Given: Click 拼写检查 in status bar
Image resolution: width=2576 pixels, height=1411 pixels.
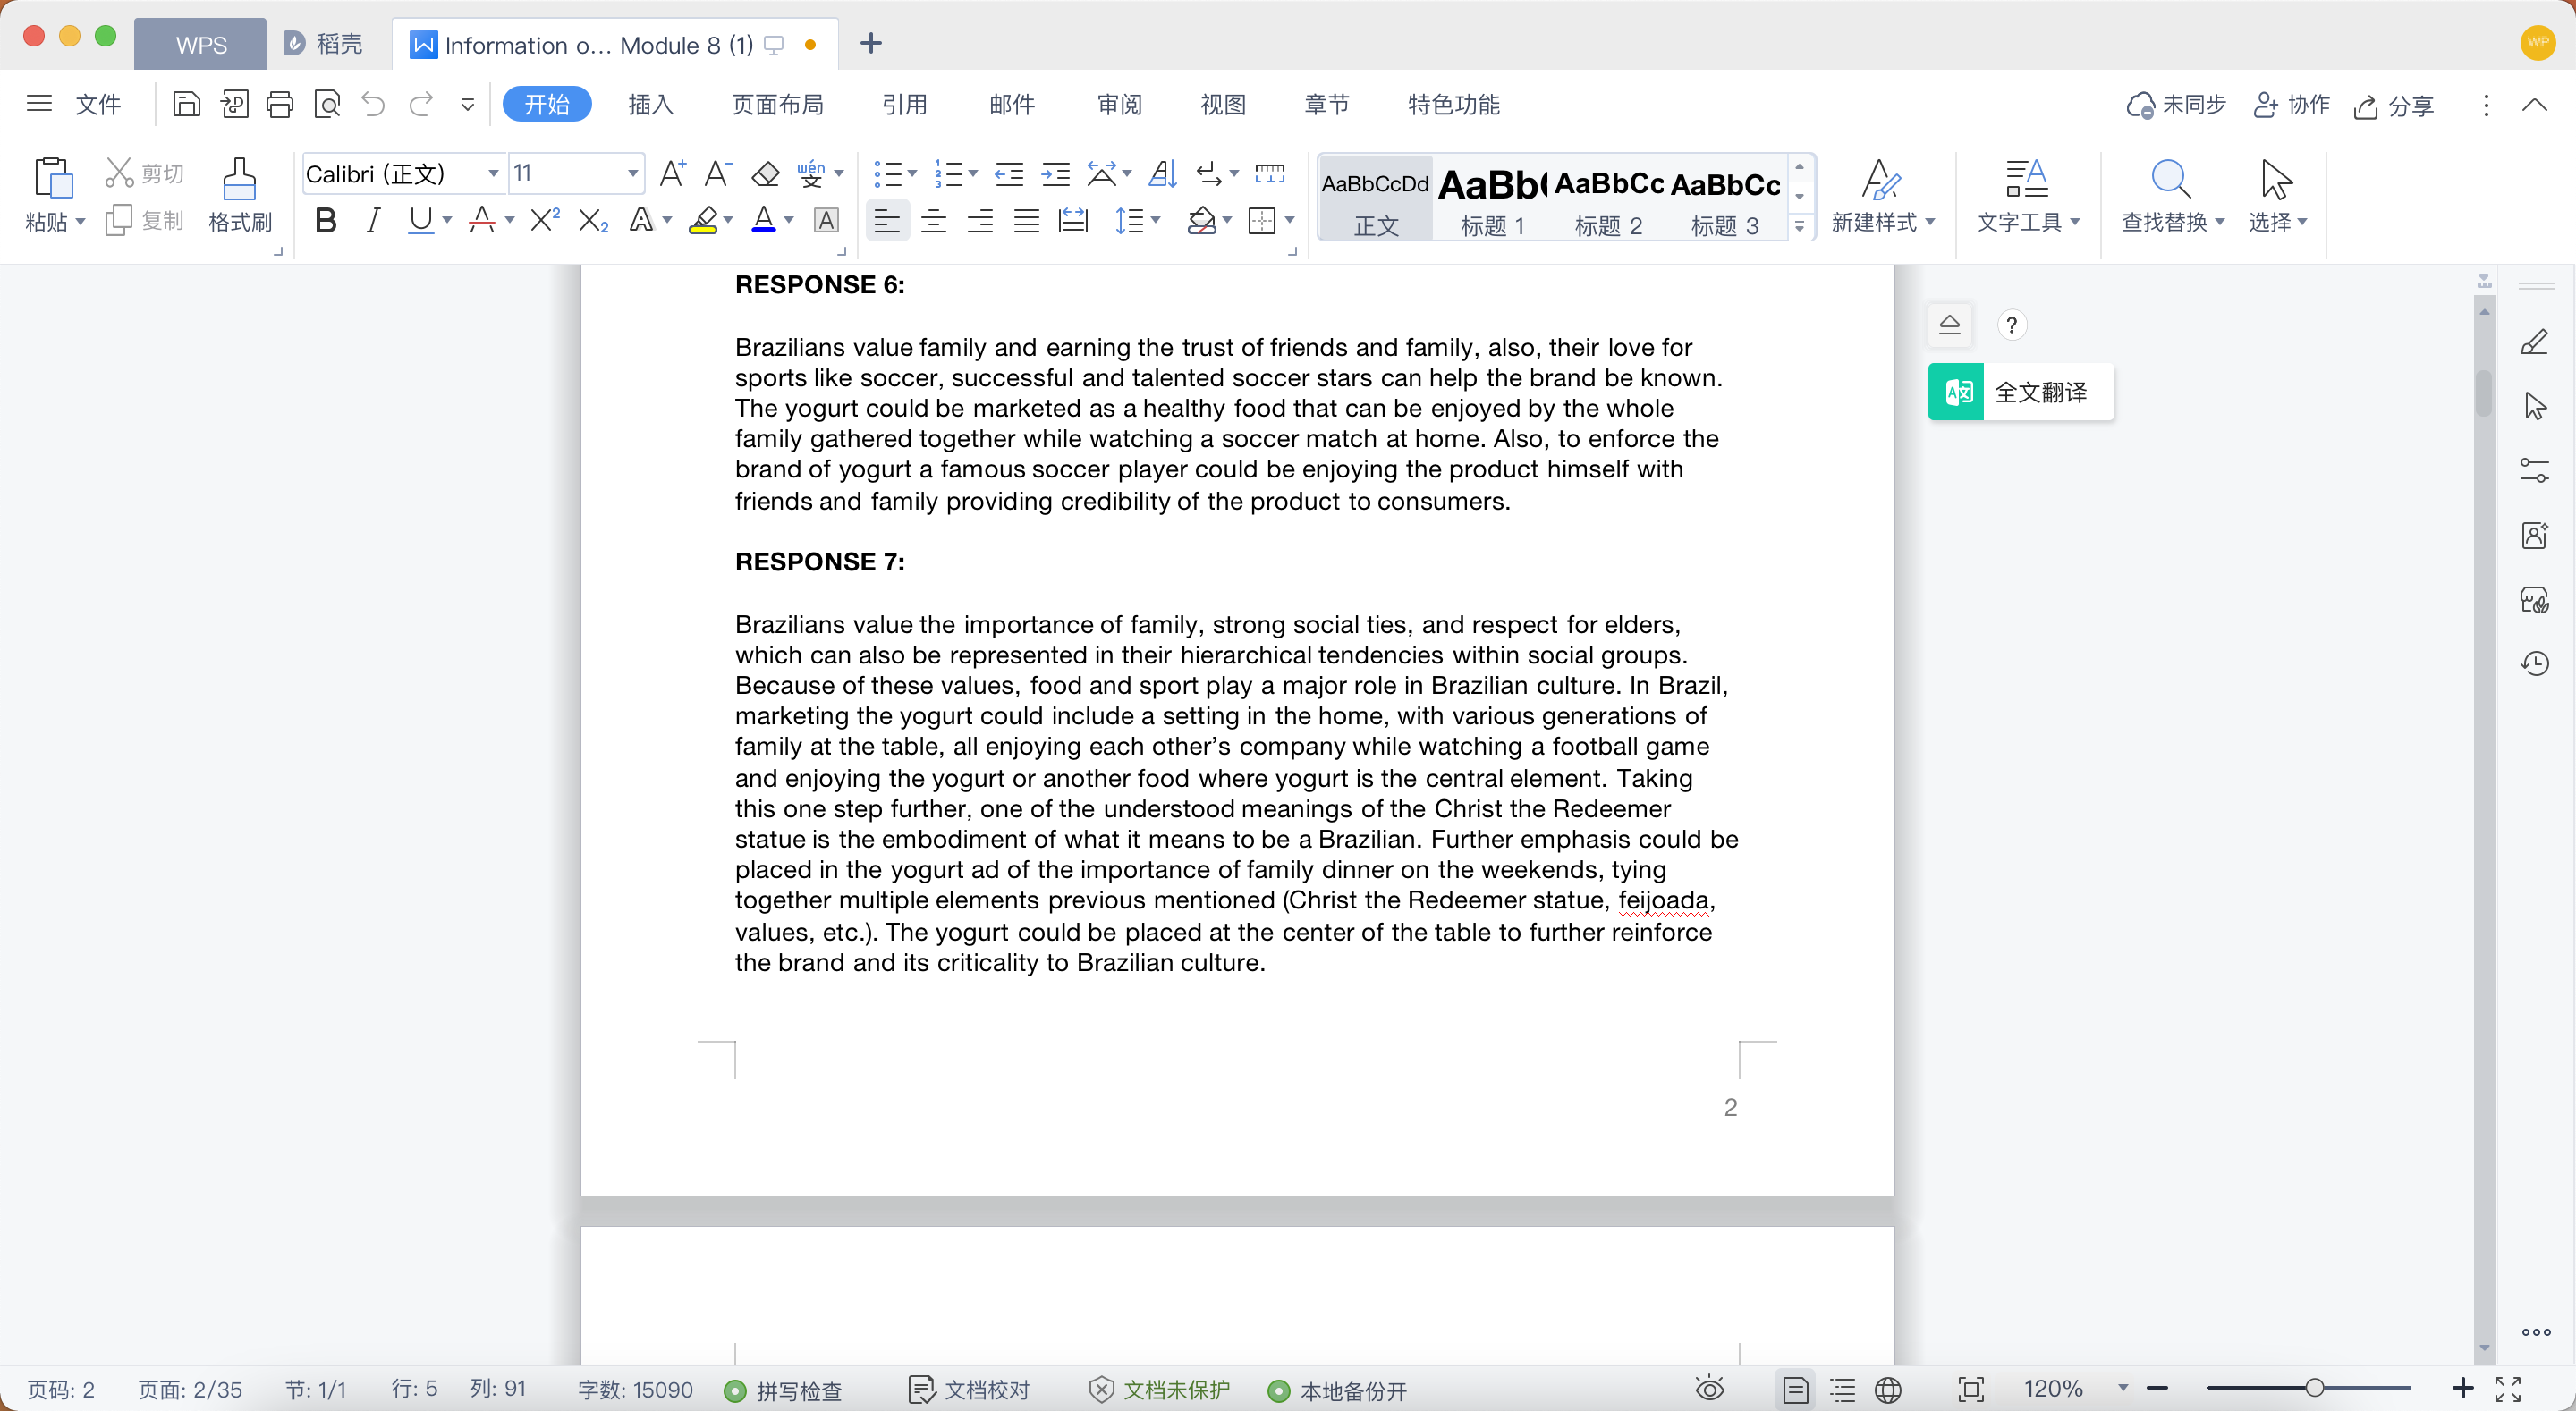Looking at the screenshot, I should [784, 1390].
